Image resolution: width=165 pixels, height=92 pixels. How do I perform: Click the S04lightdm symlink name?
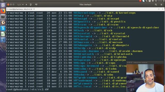coord(82,57)
